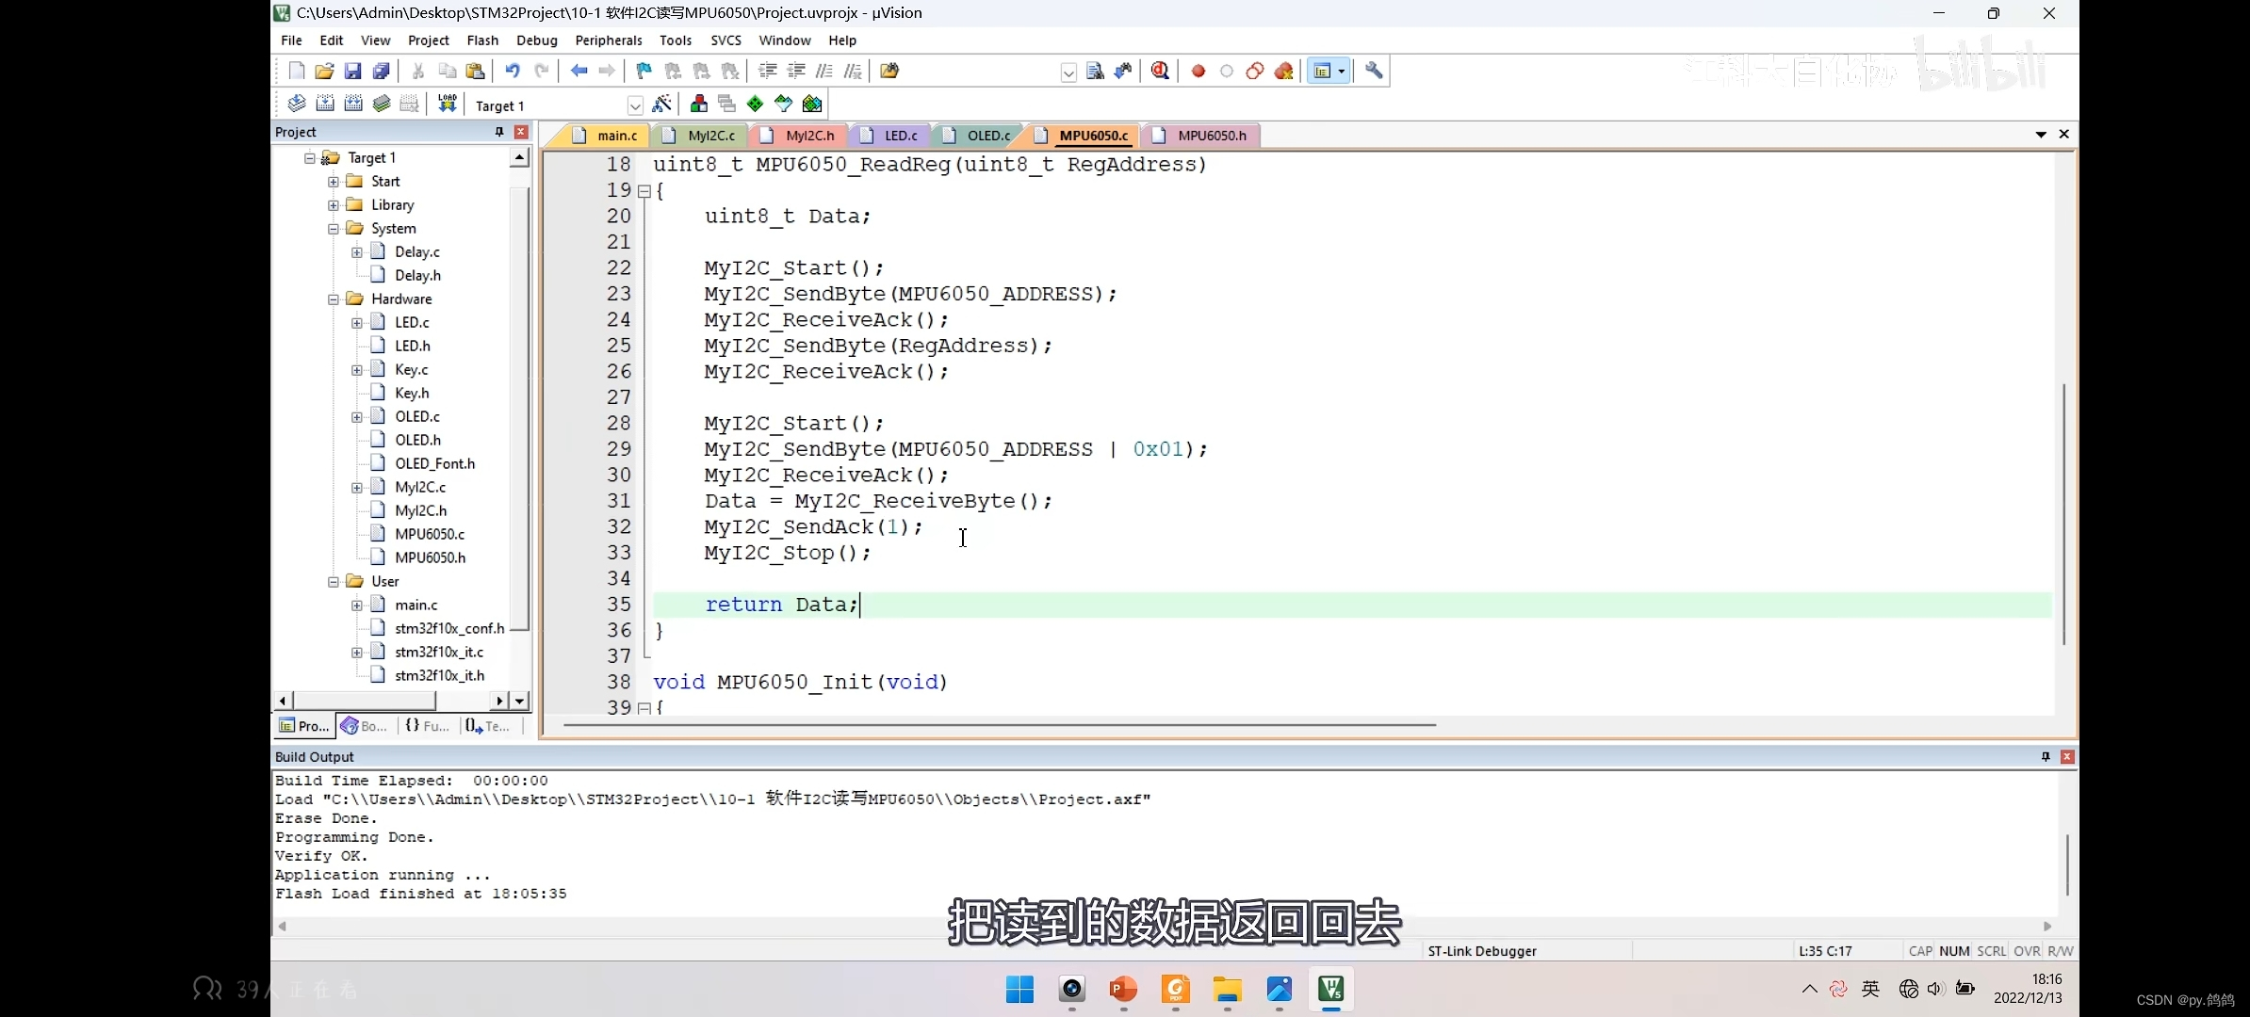Open Manage Run-Time Environment green diamond
The image size is (2250, 1017).
coord(756,104)
